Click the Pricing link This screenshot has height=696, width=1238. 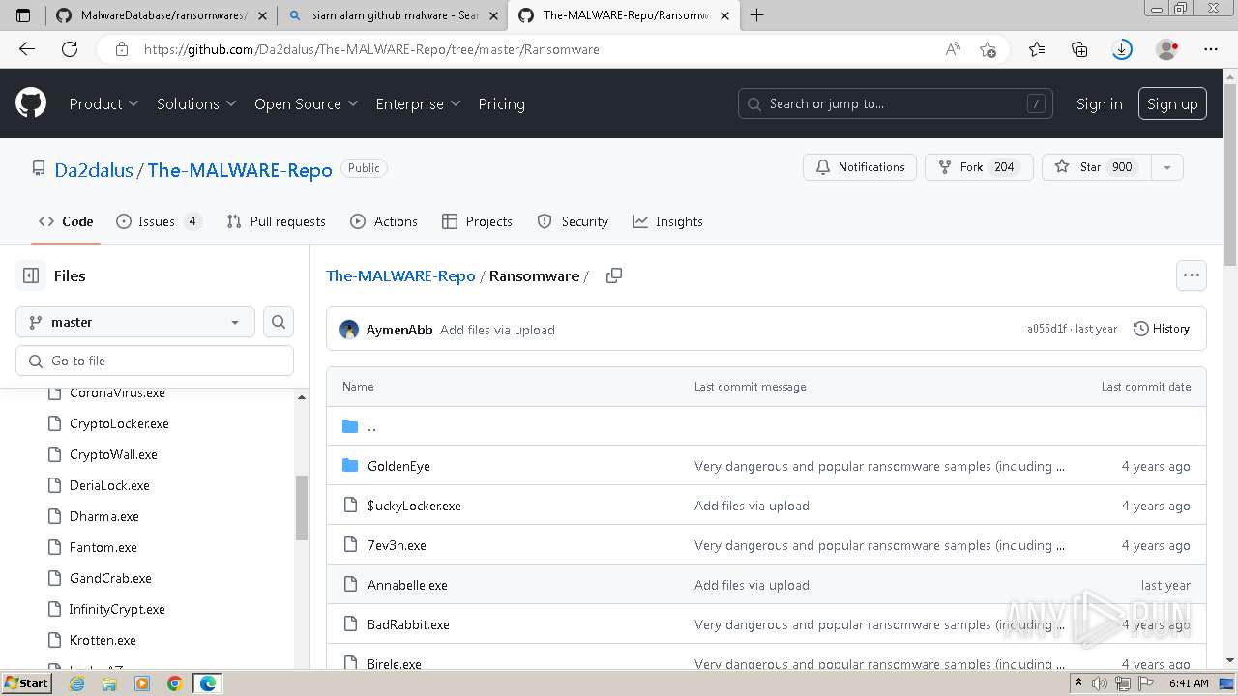(501, 103)
